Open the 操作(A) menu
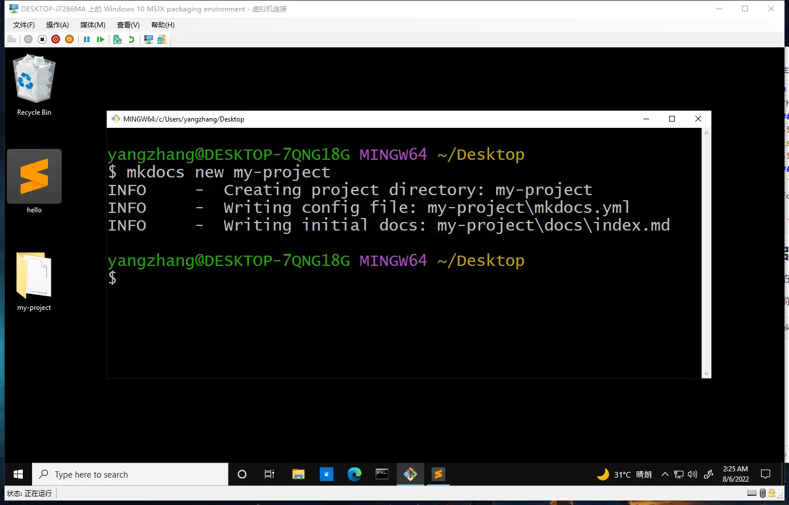The image size is (789, 505). coord(57,25)
